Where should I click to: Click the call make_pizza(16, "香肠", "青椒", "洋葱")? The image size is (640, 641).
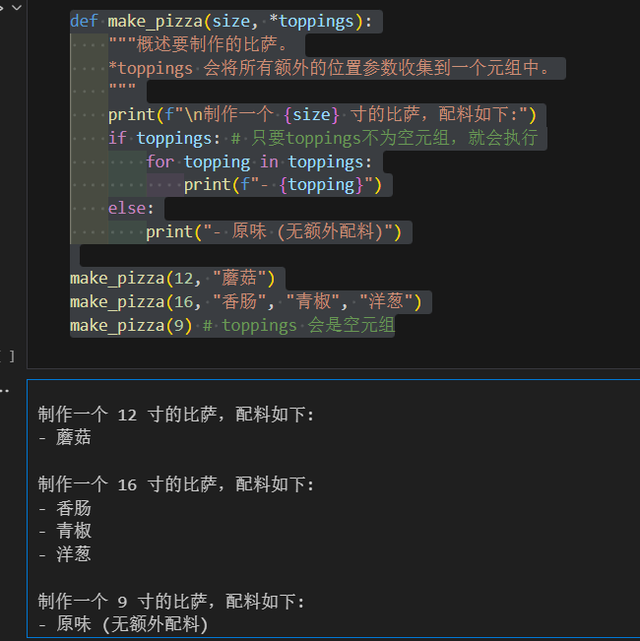click(x=245, y=302)
